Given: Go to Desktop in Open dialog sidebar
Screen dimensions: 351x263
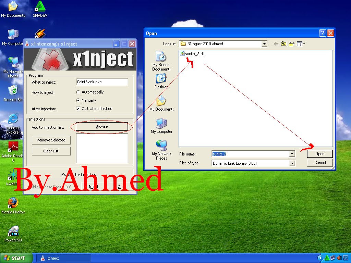Looking at the screenshot, I should (161, 82).
